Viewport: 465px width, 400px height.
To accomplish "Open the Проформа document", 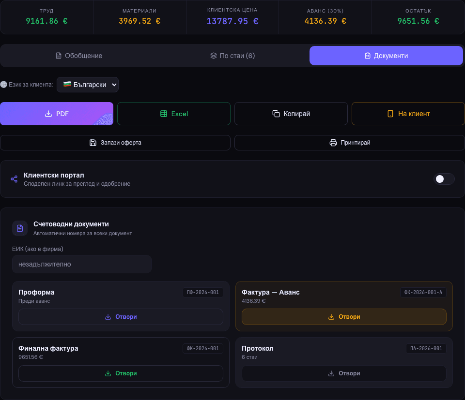I will (121, 317).
